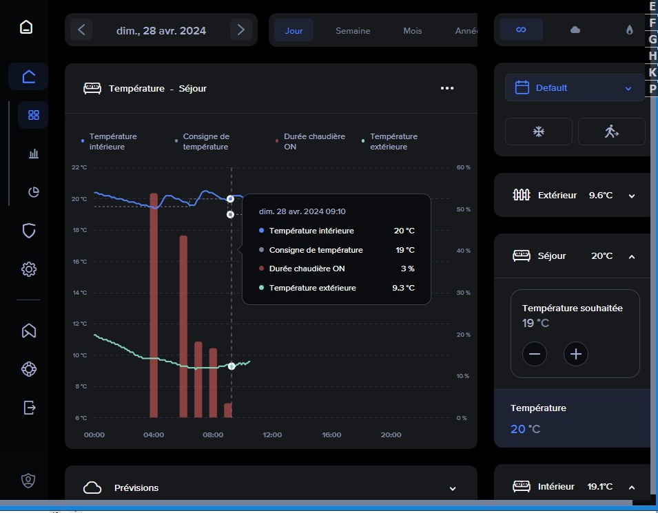Screen dimensions: 658x513
Task: Open the Default schedule dropdown
Action: tap(575, 88)
